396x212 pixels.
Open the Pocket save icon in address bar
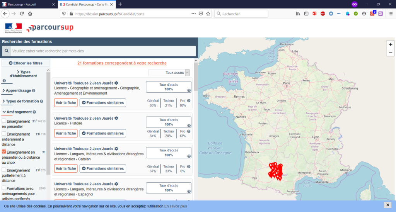(201, 14)
